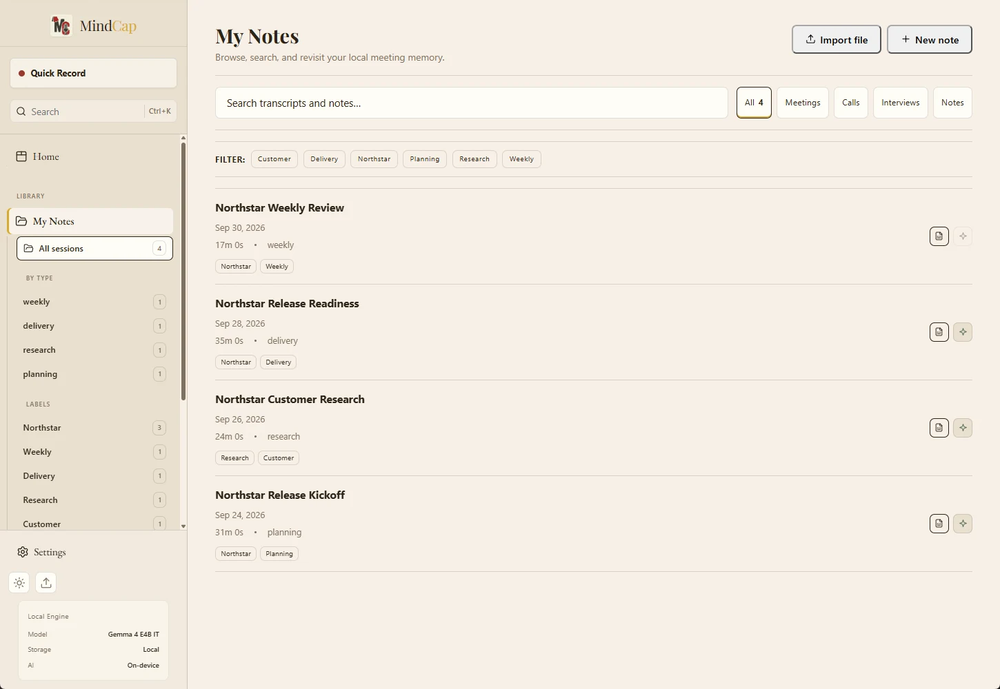Select All sessions in sidebar
This screenshot has height=689, width=1000.
[x=94, y=249]
